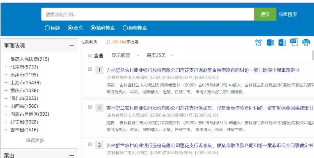Expand the 内蒙古自治区 tree node
The width and height of the screenshot is (314, 158).
[6, 114]
